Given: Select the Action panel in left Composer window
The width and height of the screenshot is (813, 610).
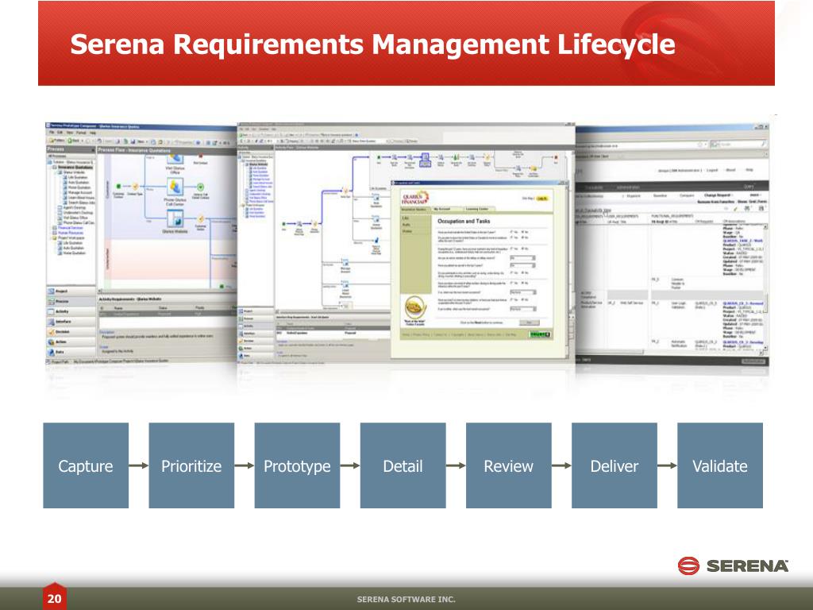Looking at the screenshot, I should (x=71, y=342).
